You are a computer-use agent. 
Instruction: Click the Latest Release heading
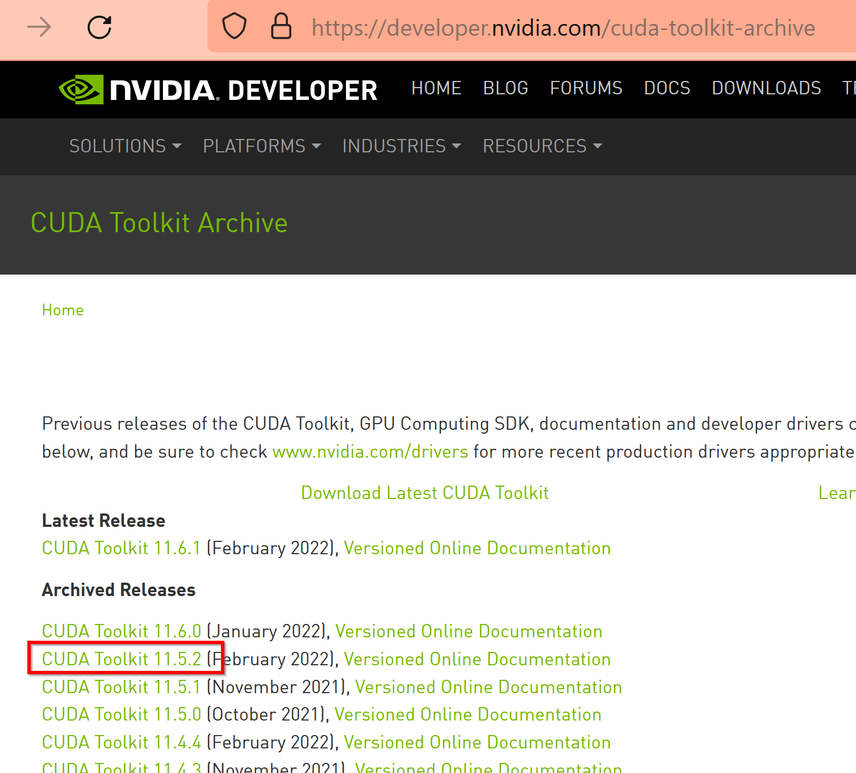coord(104,521)
